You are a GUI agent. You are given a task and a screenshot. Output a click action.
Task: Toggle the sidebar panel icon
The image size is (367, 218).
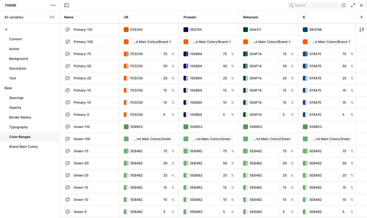coord(67,5)
